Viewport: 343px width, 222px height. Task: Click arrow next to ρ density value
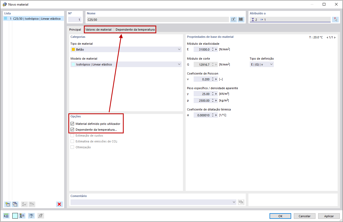(216, 101)
